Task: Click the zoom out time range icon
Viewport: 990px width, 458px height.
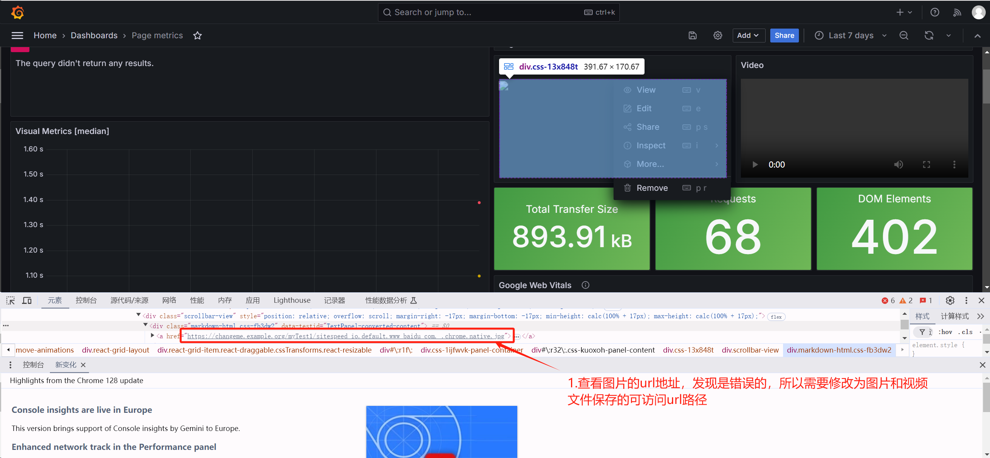Action: coord(904,36)
